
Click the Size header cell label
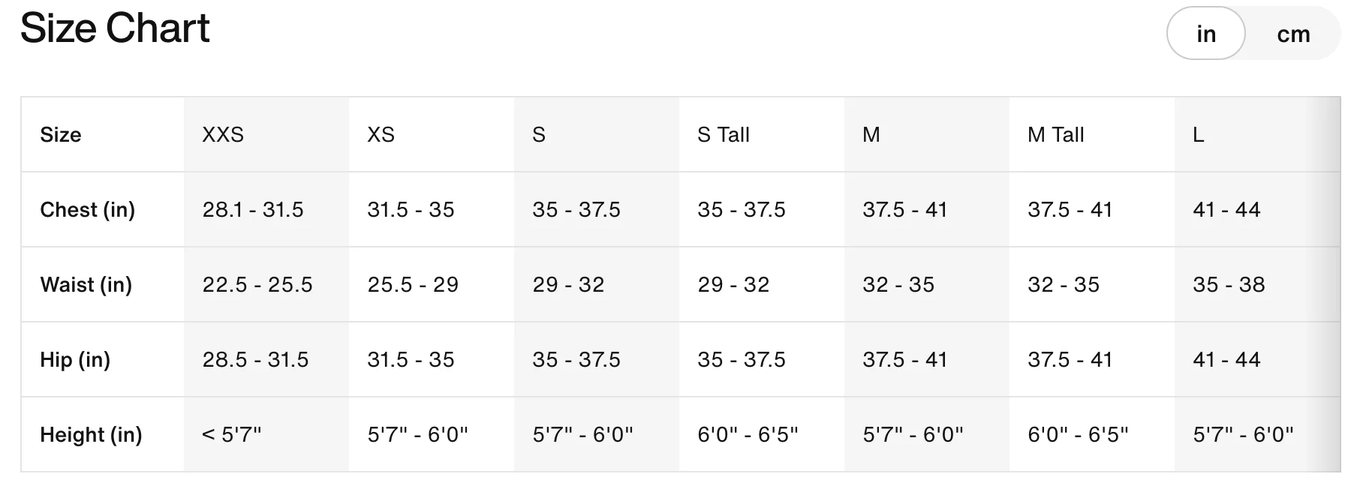[61, 135]
